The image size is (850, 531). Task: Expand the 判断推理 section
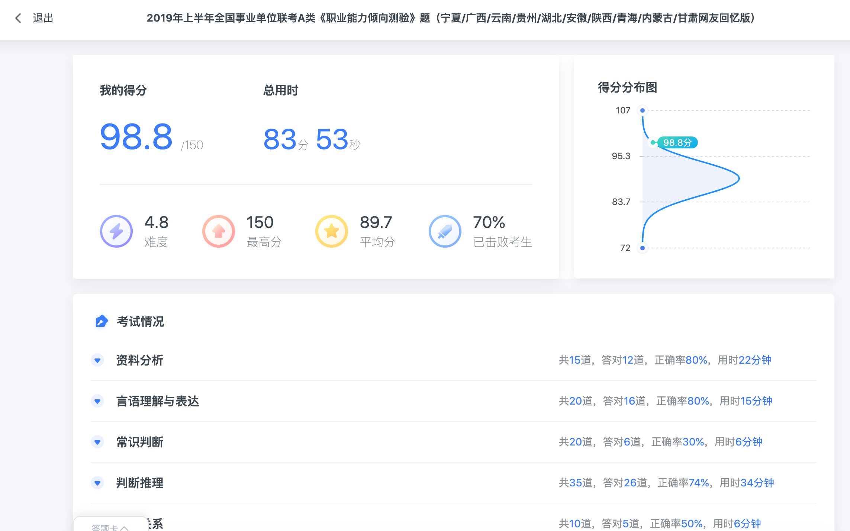(x=97, y=483)
